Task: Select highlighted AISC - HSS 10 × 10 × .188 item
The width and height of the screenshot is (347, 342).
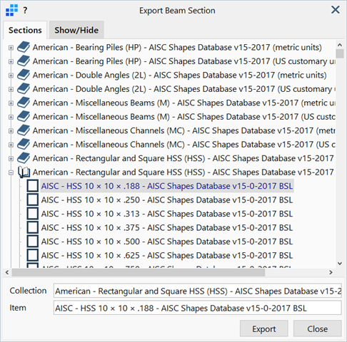Action: (167, 186)
